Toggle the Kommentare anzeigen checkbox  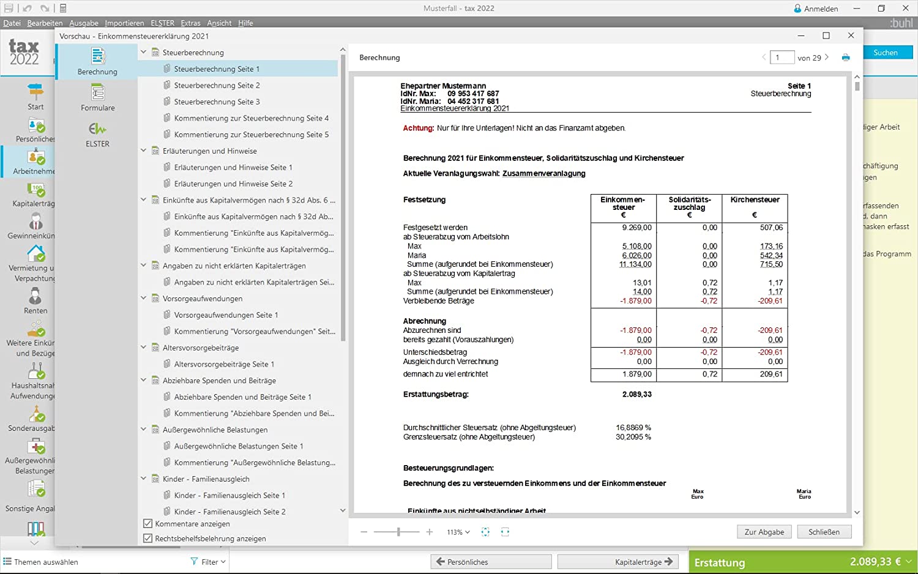click(x=147, y=523)
